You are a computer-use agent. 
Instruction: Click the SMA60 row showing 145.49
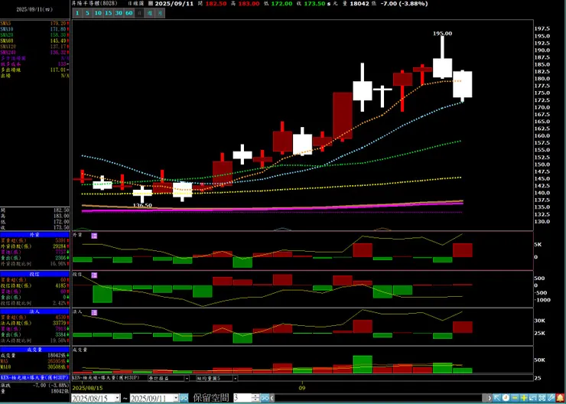click(x=34, y=41)
